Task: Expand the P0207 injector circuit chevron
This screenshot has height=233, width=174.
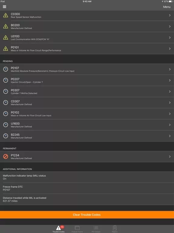Action: 170,80
